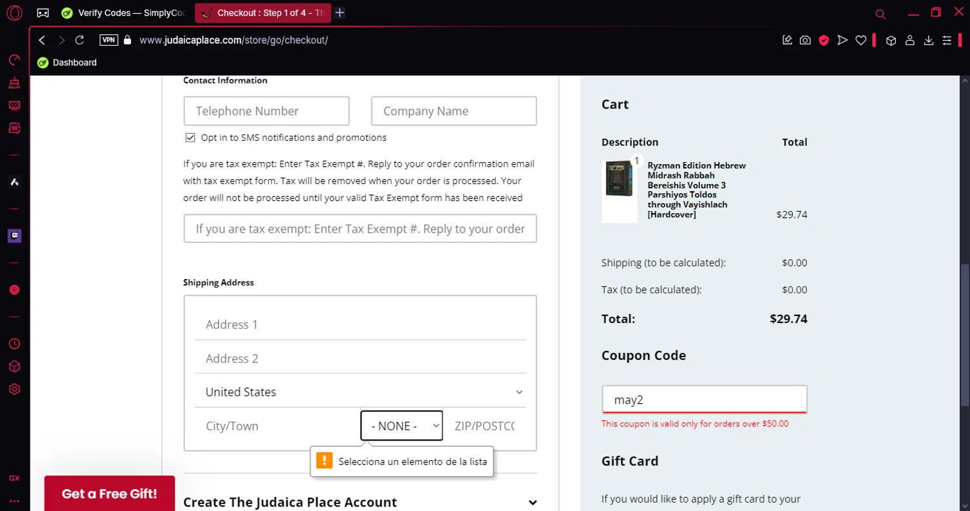The height and width of the screenshot is (511, 970).
Task: Open the - NONE - state dropdown
Action: pos(402,426)
